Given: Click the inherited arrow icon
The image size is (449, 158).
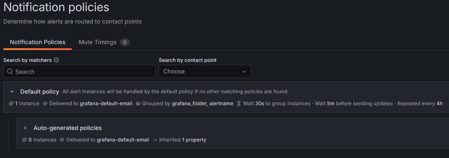Looking at the screenshot, I should [155, 140].
